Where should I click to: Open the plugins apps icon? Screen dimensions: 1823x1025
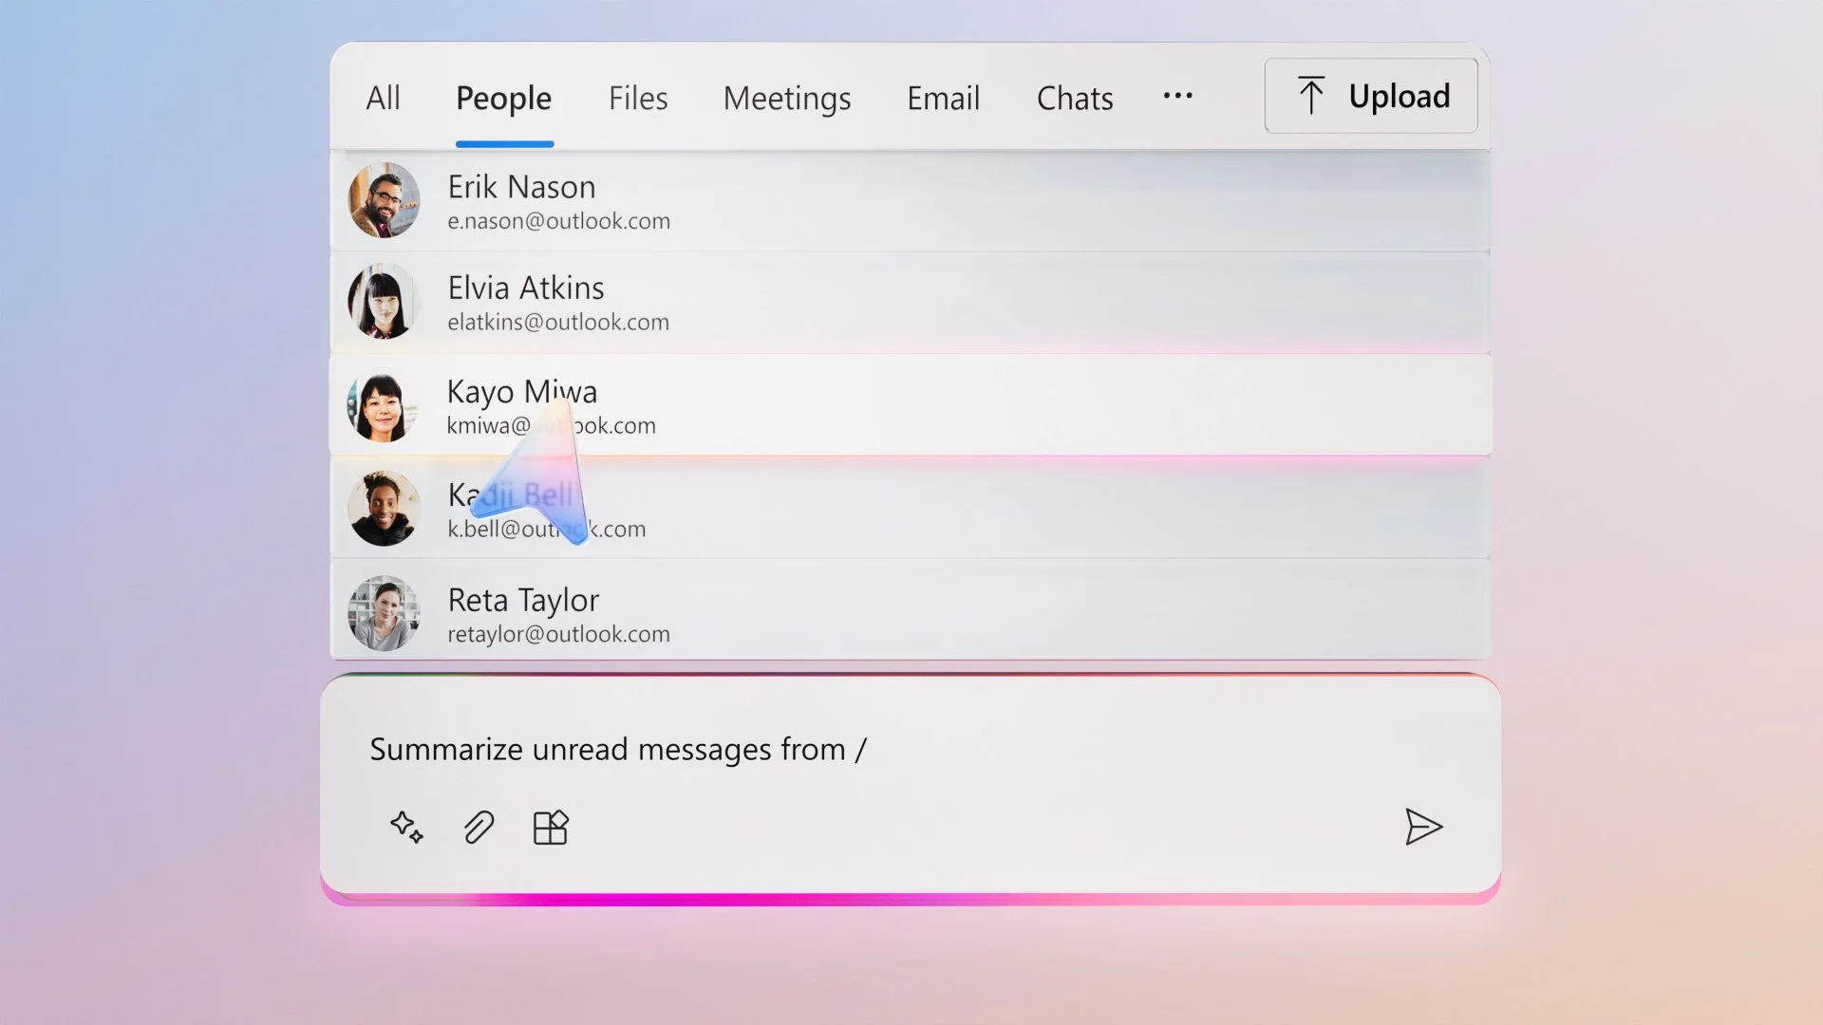pos(551,828)
